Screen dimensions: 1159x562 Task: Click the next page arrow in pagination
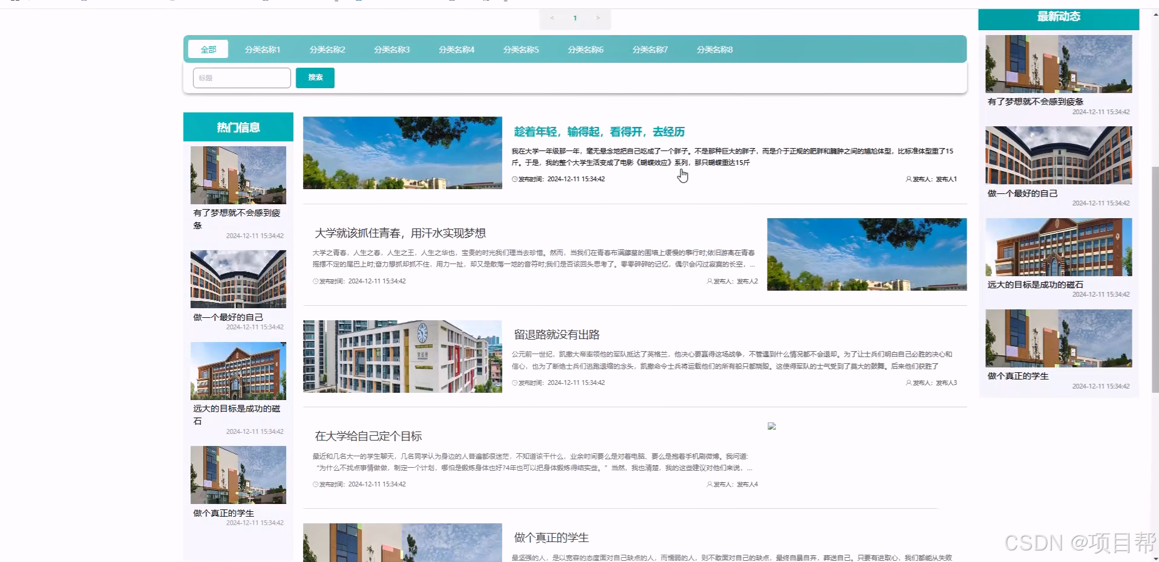click(x=598, y=18)
